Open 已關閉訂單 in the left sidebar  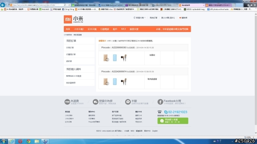tap(79, 54)
